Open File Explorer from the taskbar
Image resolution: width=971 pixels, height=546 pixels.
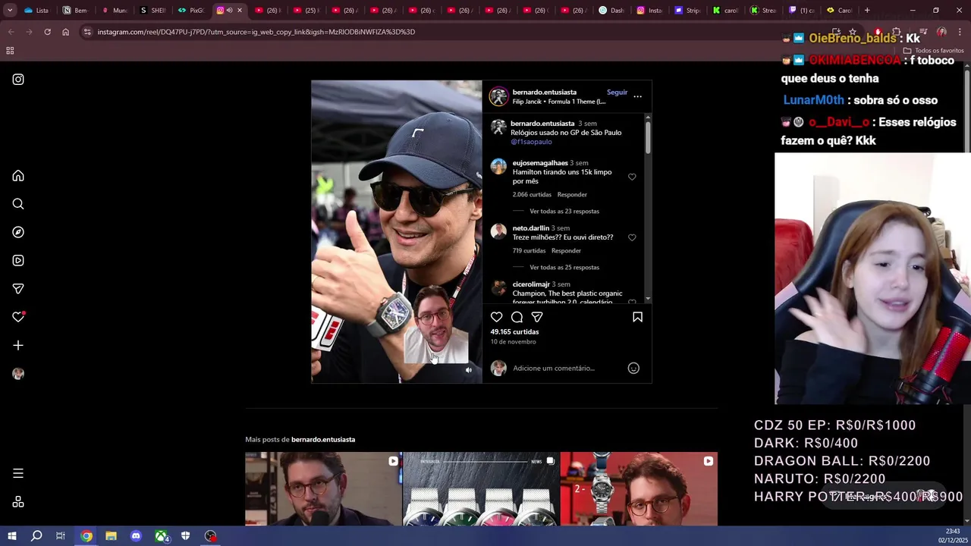tap(111, 536)
